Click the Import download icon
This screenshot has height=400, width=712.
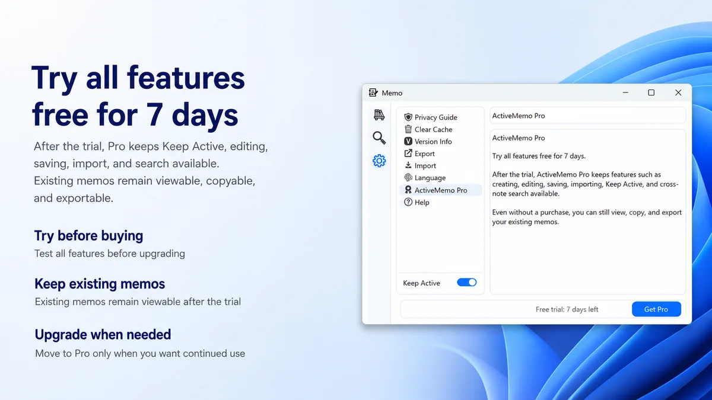408,166
